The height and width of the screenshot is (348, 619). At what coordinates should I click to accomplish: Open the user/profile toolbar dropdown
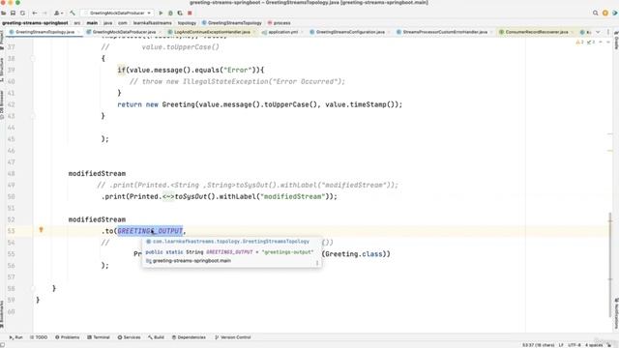coord(58,13)
